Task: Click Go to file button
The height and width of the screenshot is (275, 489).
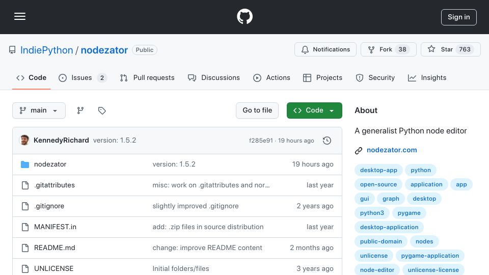Action: [257, 111]
